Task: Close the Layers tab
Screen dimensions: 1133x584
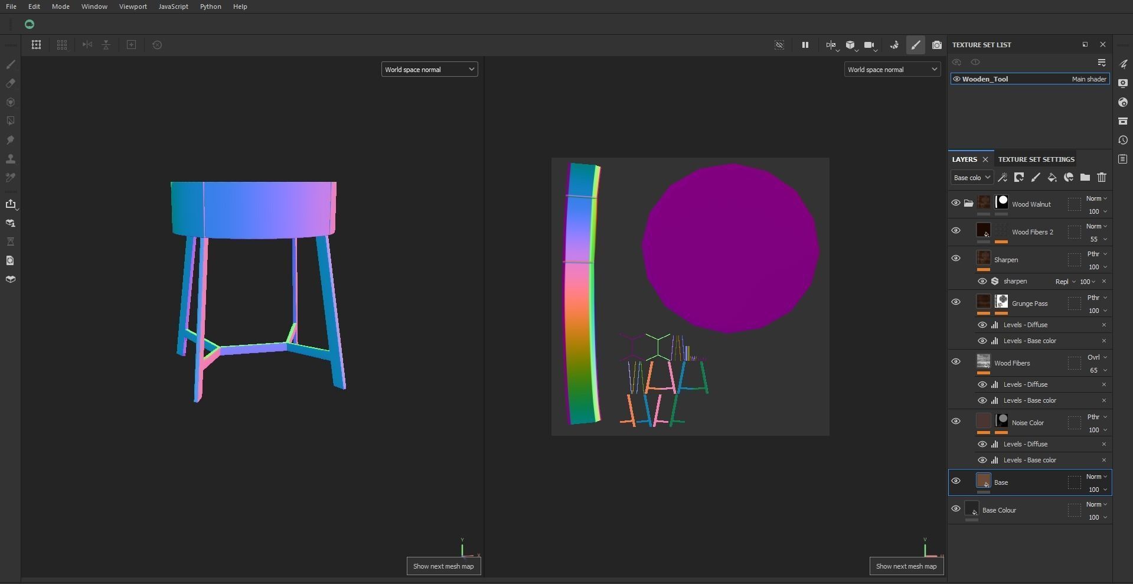Action: coord(985,159)
